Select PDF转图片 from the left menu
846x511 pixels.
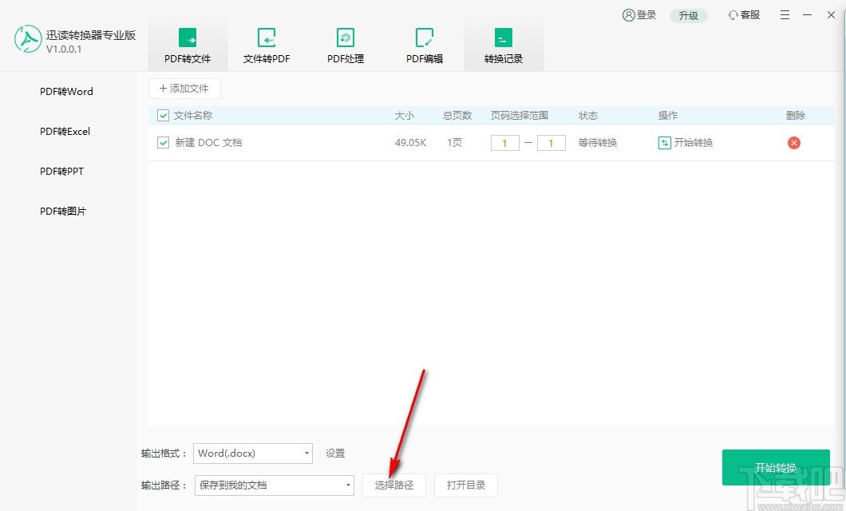pos(62,211)
